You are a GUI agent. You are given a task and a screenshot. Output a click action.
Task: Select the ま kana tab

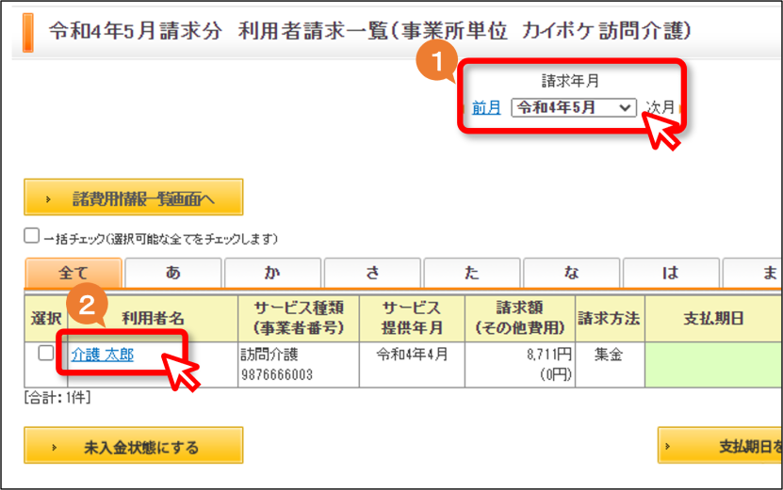[753, 273]
